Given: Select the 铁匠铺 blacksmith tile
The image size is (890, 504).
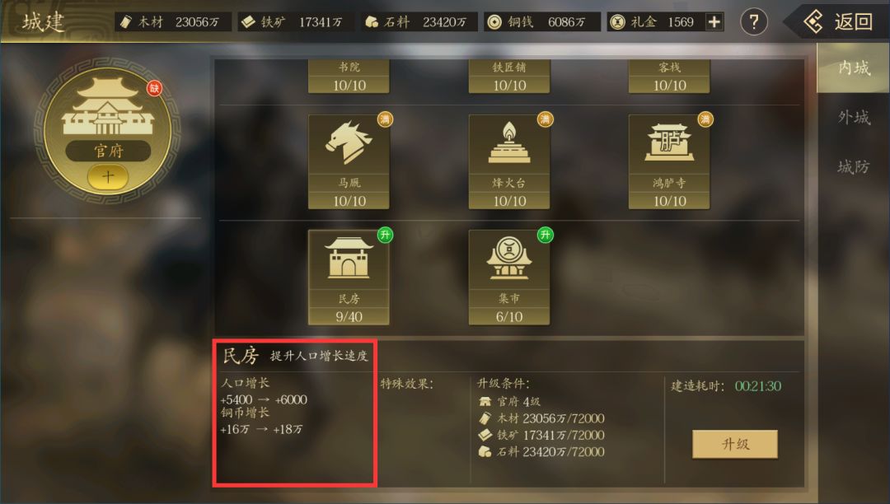Looking at the screenshot, I should point(508,76).
